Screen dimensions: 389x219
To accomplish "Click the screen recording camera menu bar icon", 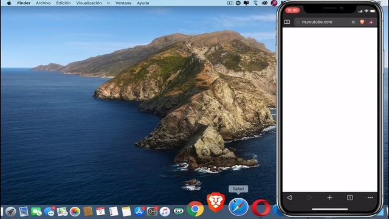I will click(230, 3).
